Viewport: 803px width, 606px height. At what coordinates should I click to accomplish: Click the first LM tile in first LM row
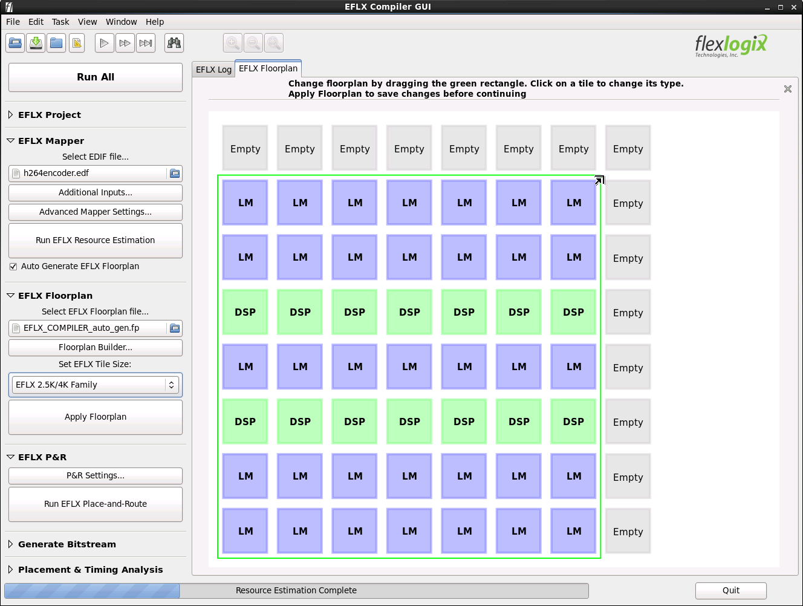coord(245,203)
